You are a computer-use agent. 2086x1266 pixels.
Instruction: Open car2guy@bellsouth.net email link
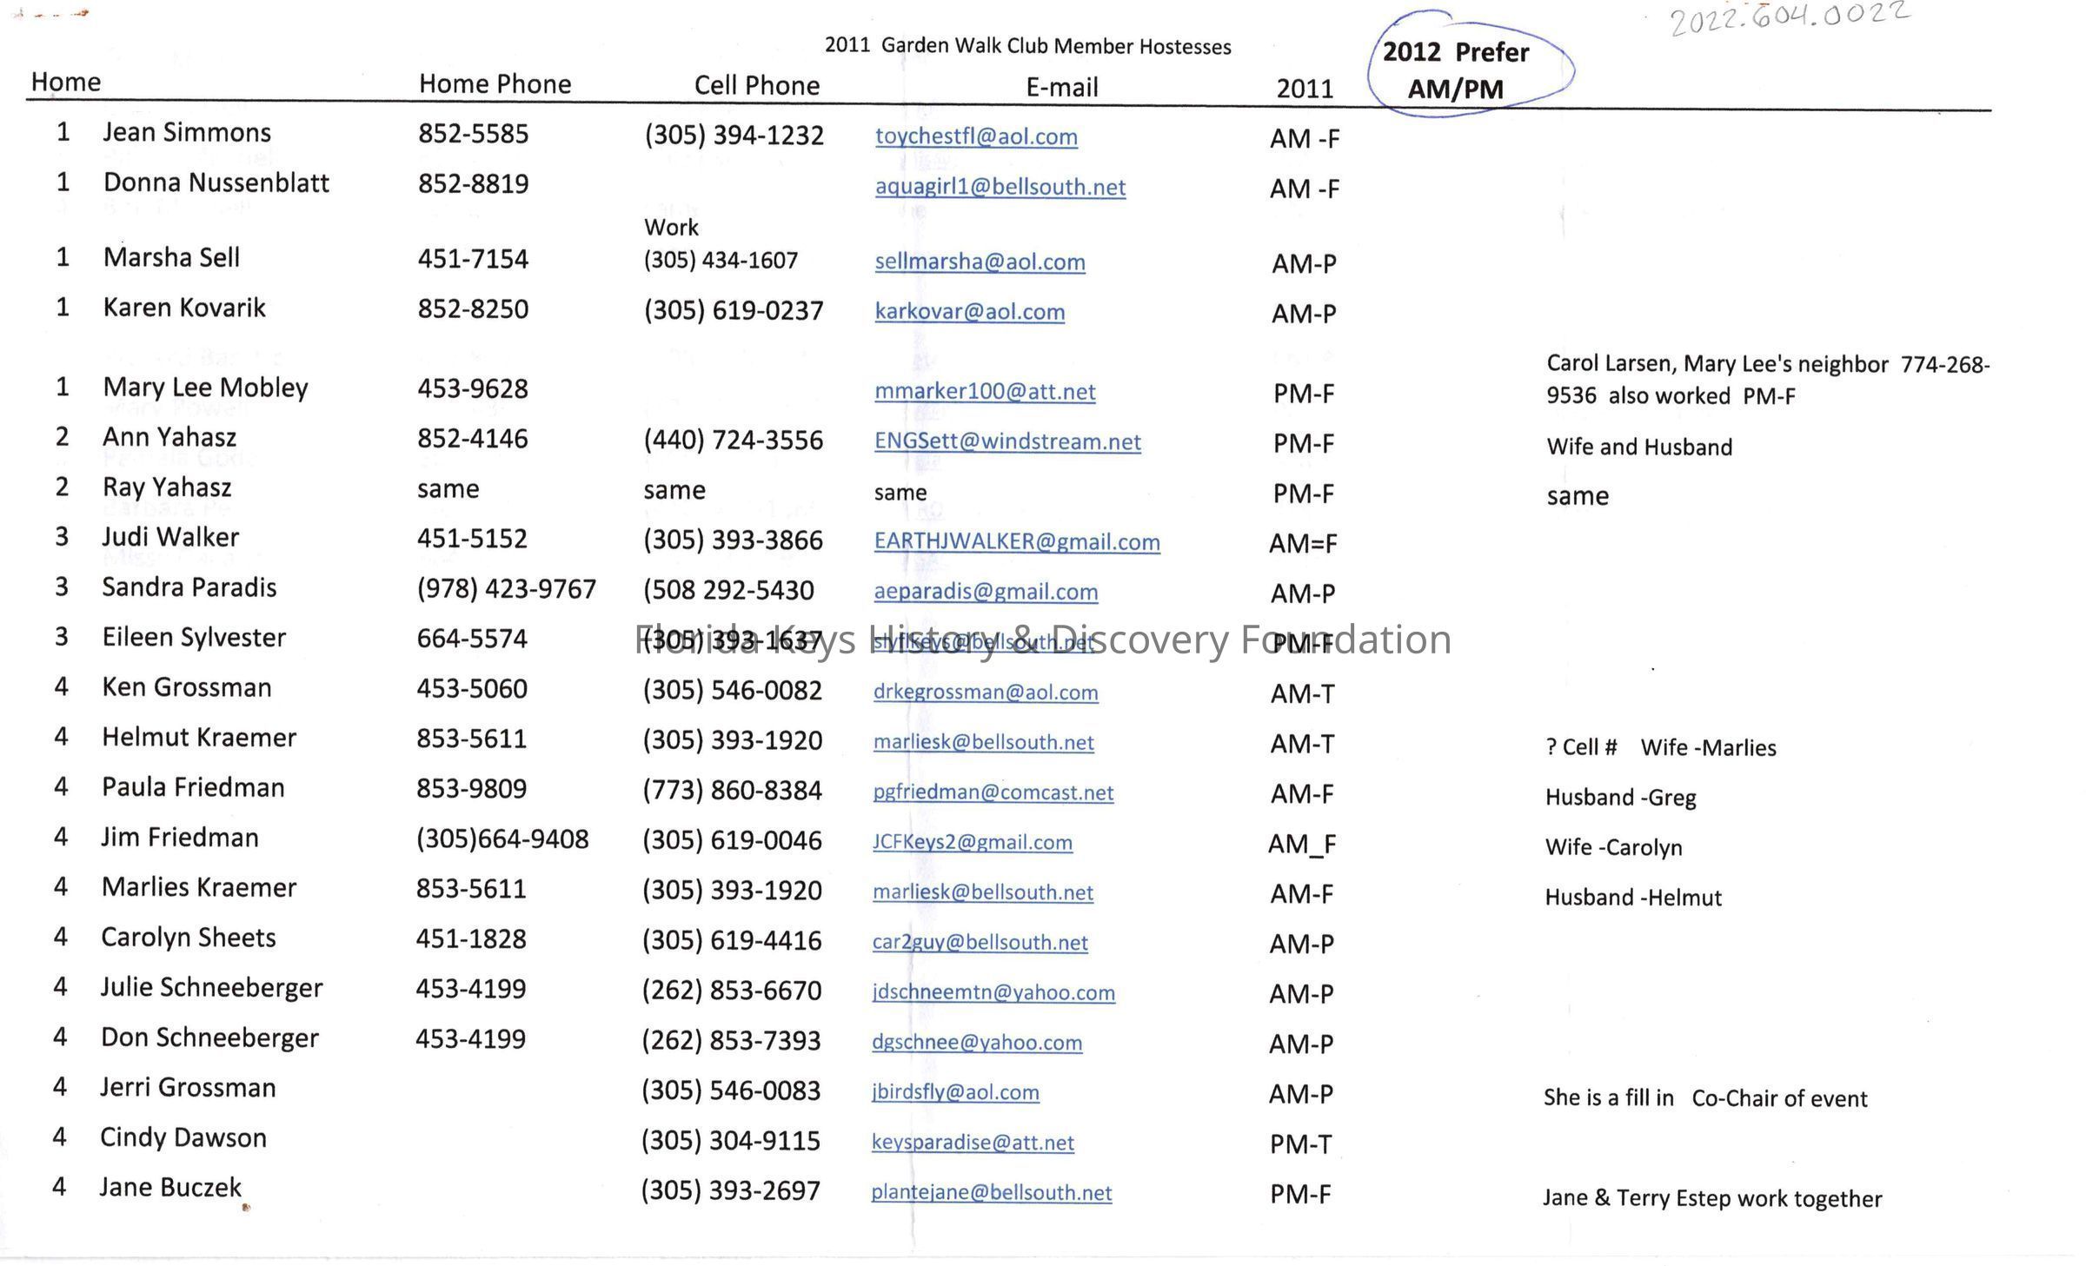[980, 942]
